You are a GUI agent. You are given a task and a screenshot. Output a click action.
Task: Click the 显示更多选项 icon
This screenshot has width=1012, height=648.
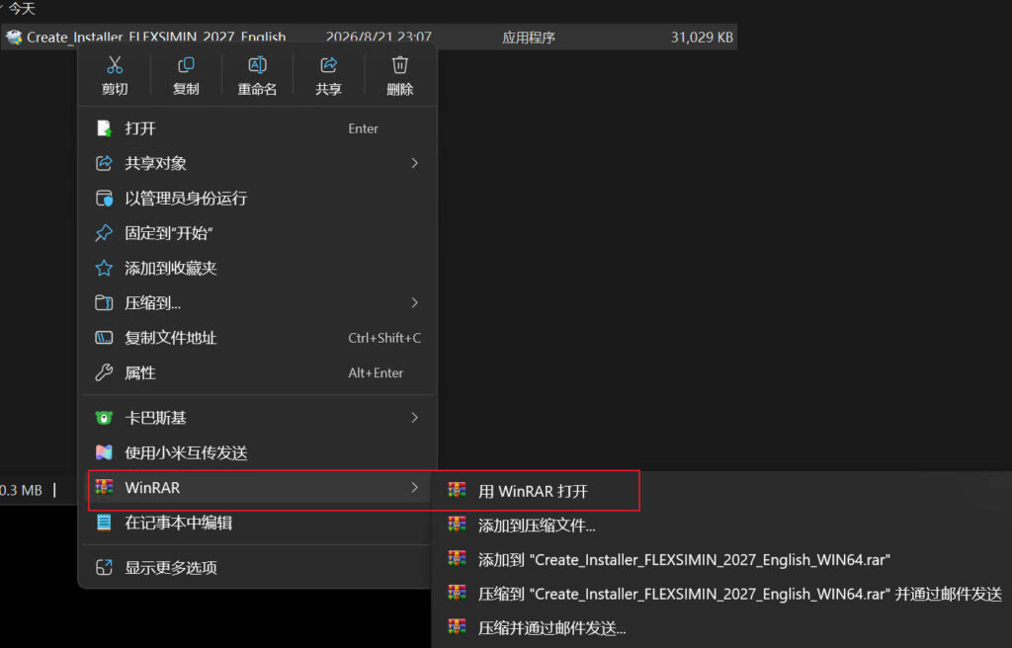point(104,567)
